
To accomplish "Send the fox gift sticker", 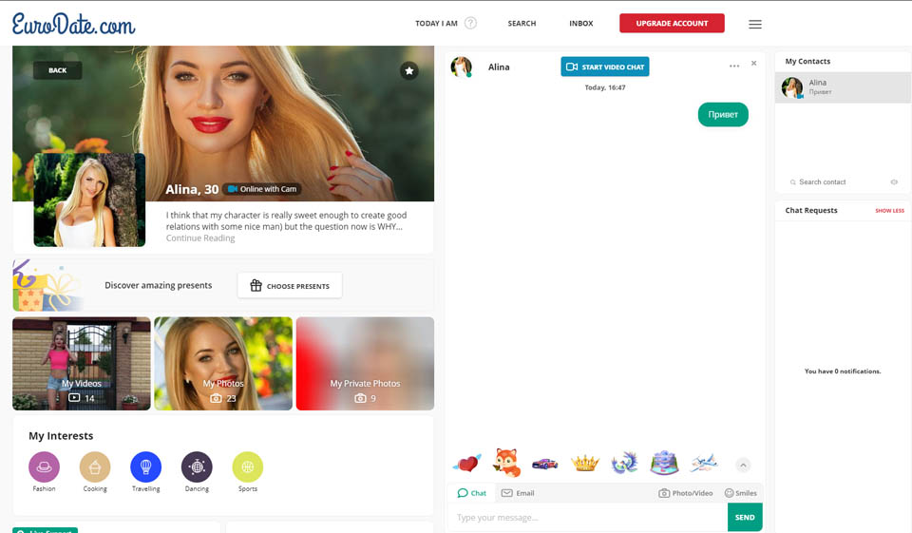I will [506, 464].
